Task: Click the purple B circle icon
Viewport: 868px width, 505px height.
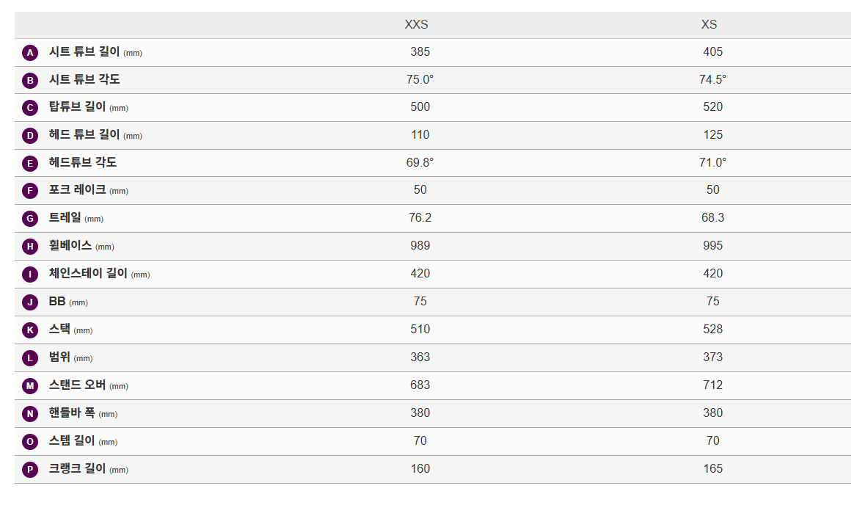Action: tap(30, 81)
